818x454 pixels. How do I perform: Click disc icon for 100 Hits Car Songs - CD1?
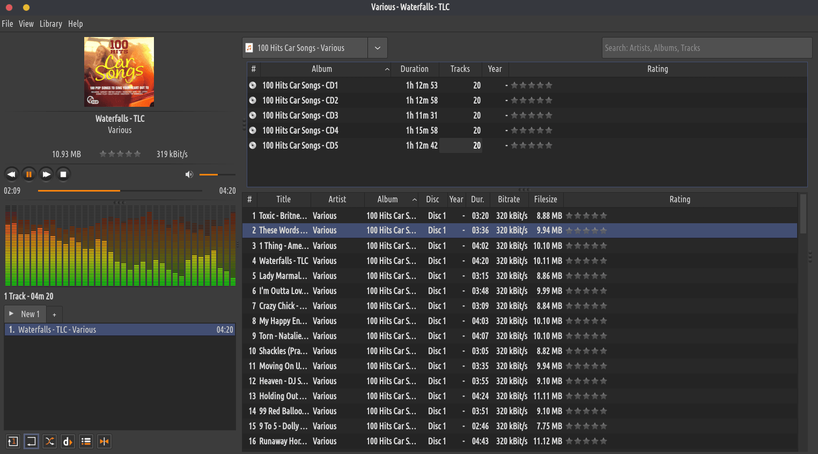tap(253, 85)
